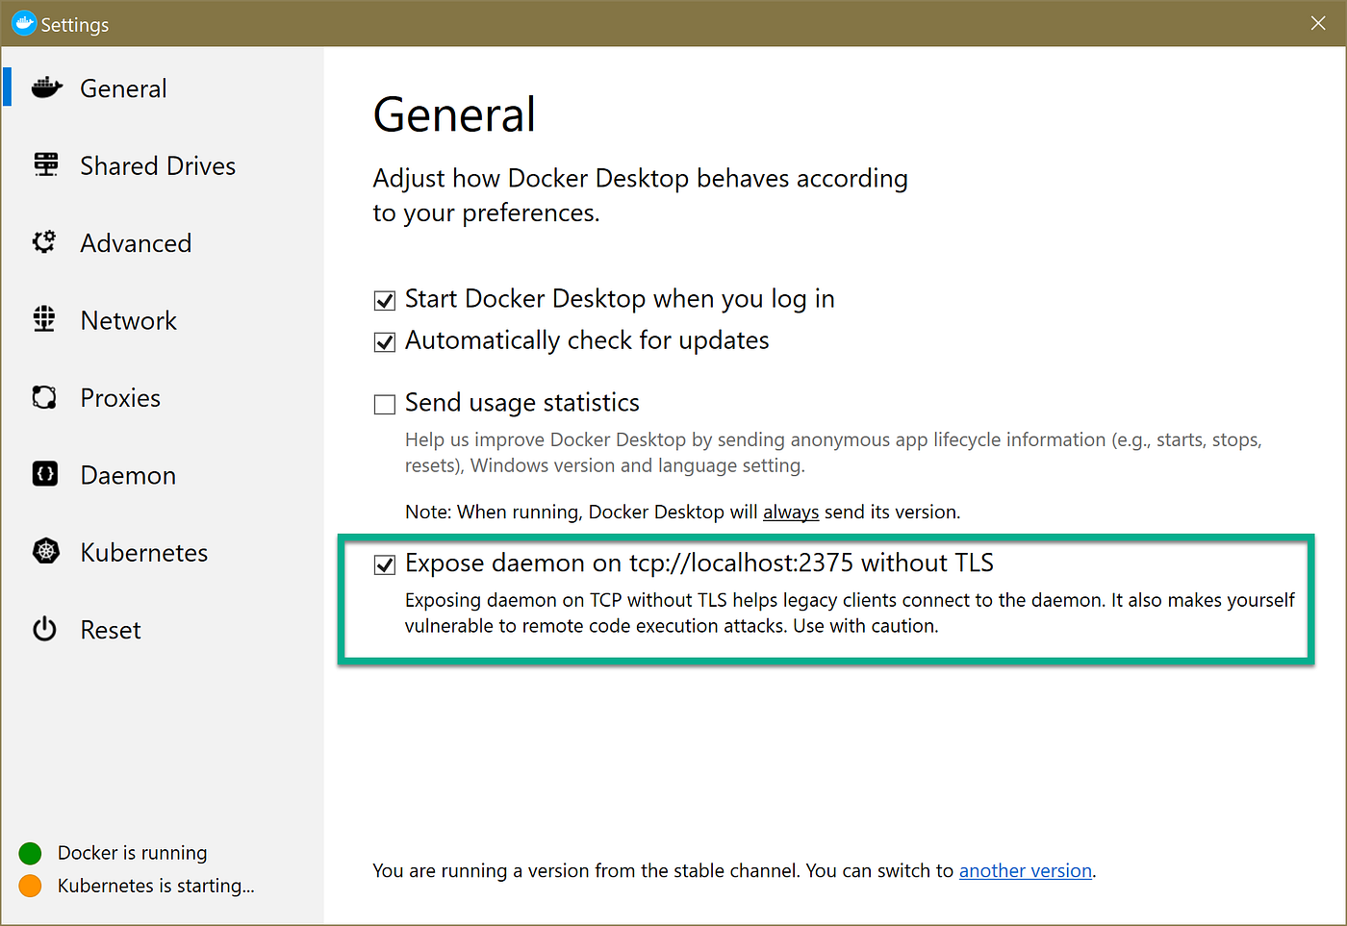
Task: Click the Reset power icon
Action: tap(44, 629)
